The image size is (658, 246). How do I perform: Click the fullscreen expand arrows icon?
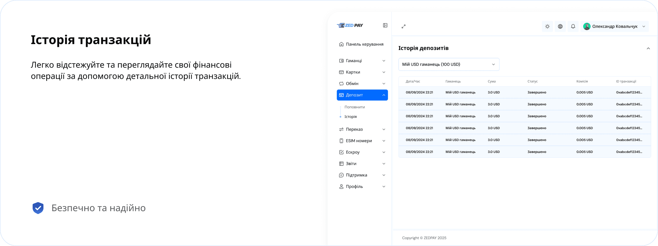coord(404,26)
